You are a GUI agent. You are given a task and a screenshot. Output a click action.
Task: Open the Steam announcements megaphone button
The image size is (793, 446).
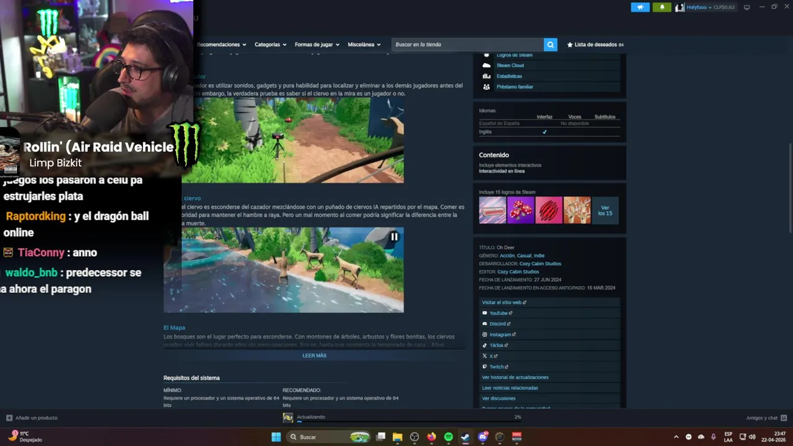pyautogui.click(x=640, y=7)
